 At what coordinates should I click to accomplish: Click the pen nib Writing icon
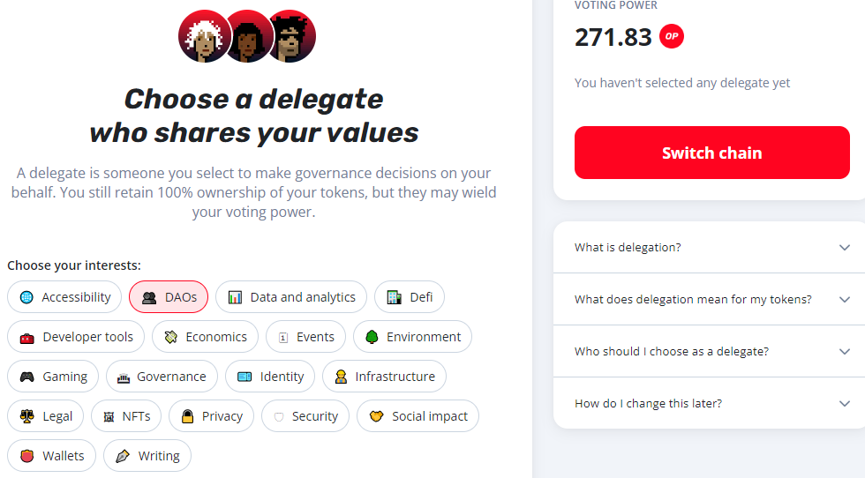pos(123,456)
